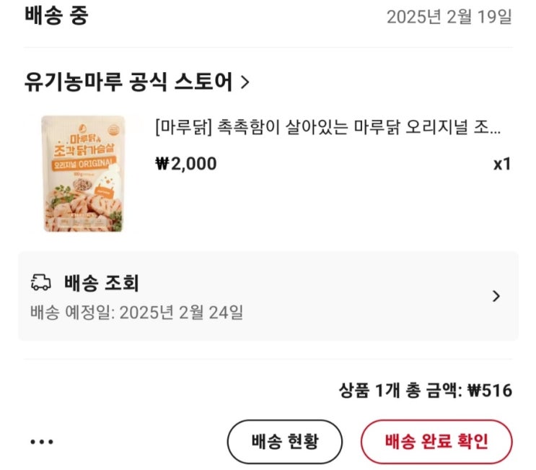Viewport: 536px width, 470px height.
Task: Click the total amount ₩516
Action: [x=490, y=391]
